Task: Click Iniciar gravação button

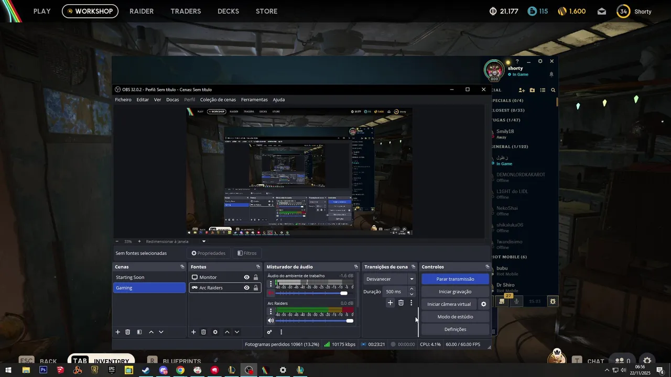Action: tap(455, 292)
